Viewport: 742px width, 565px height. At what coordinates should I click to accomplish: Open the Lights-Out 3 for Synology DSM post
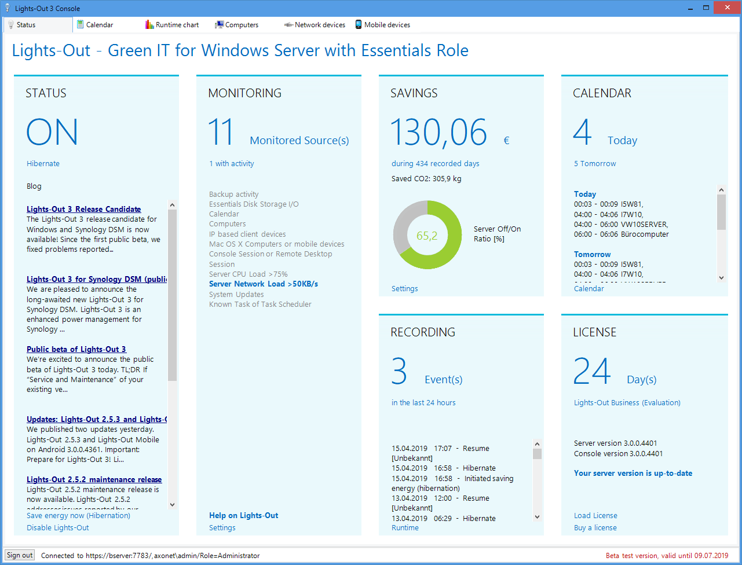(97, 279)
